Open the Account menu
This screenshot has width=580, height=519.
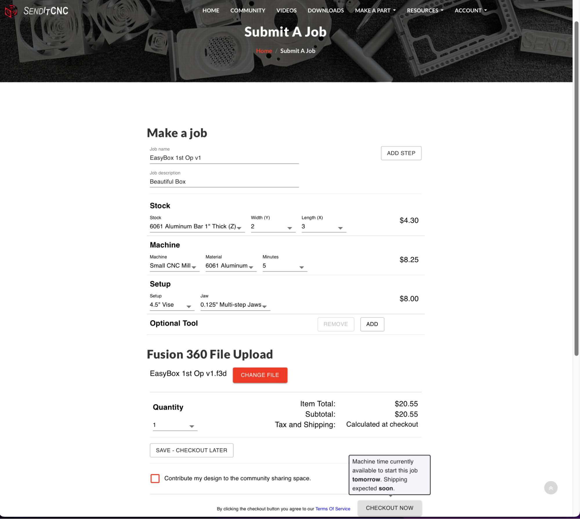click(x=470, y=10)
